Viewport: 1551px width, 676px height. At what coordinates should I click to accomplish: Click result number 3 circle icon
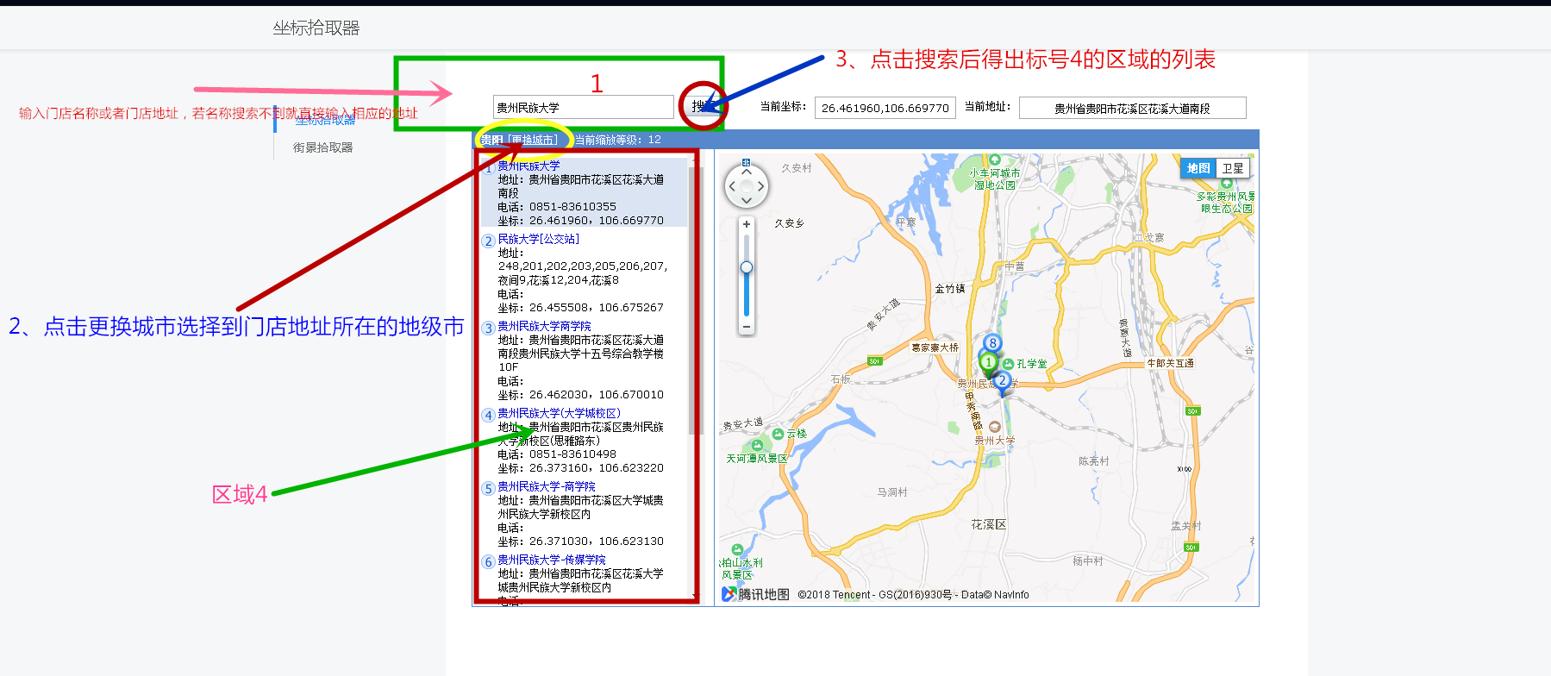pyautogui.click(x=489, y=329)
